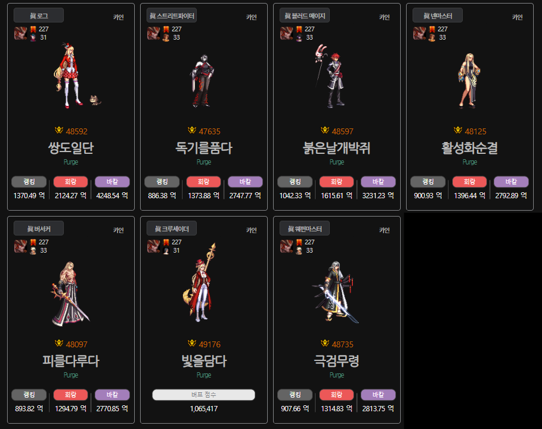542x429 pixels.
Task: Click the guild emblem icon on 眞 로그 card
Action: [x=21, y=33]
